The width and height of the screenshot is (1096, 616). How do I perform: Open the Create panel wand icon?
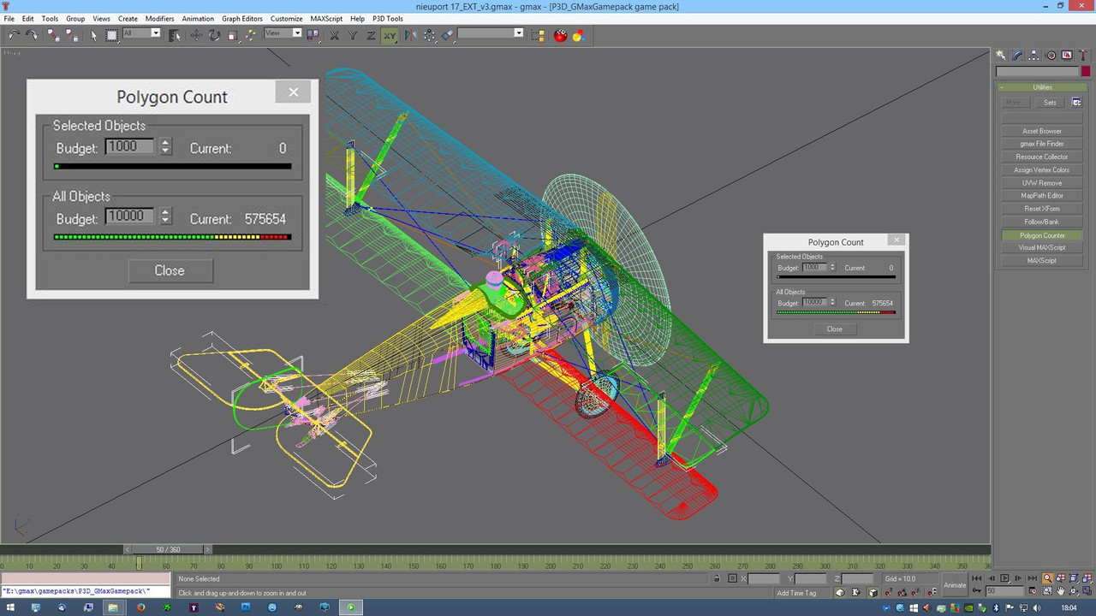(x=1001, y=55)
